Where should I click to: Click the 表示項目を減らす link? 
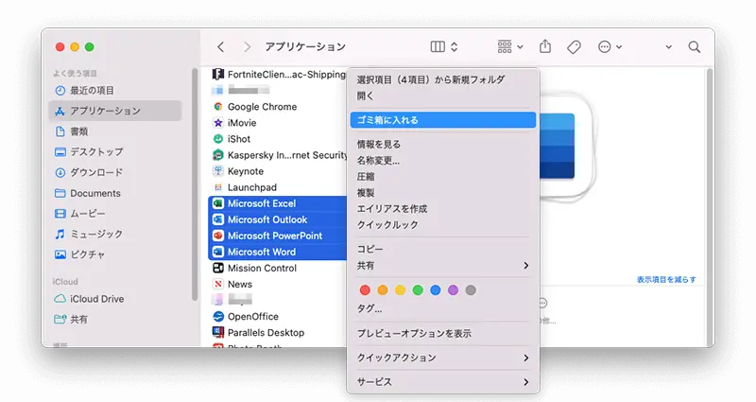(666, 279)
